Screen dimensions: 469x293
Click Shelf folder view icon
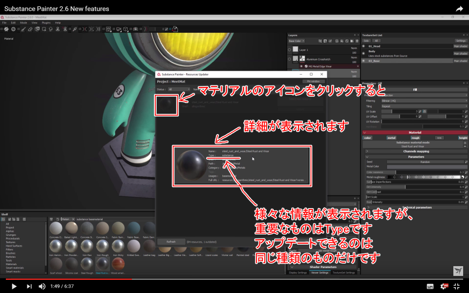tap(3, 219)
